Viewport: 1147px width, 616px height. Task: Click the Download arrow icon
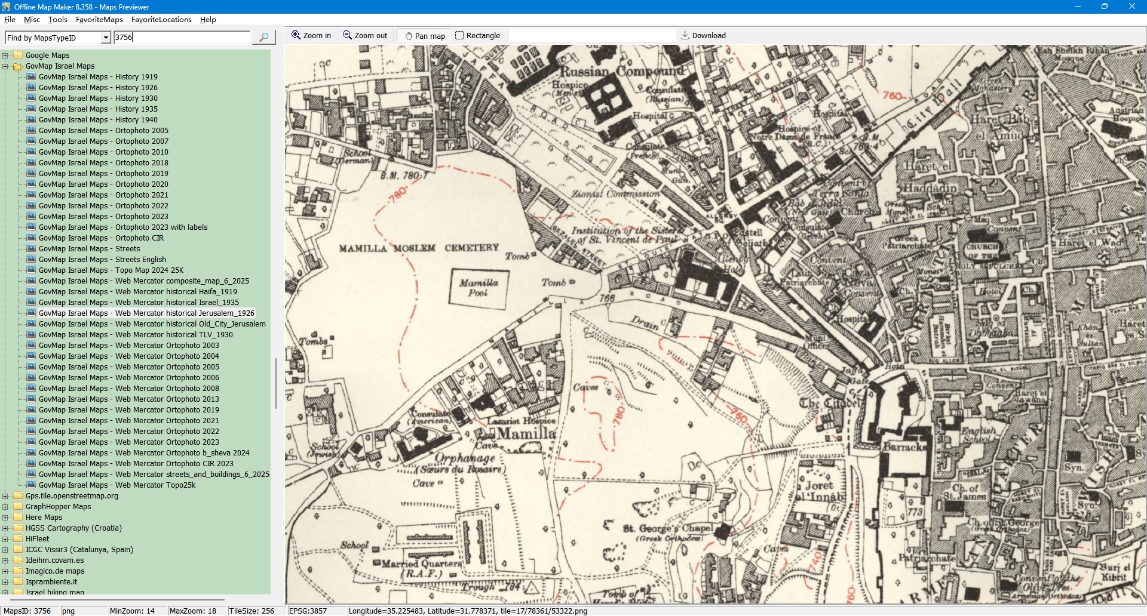click(685, 35)
